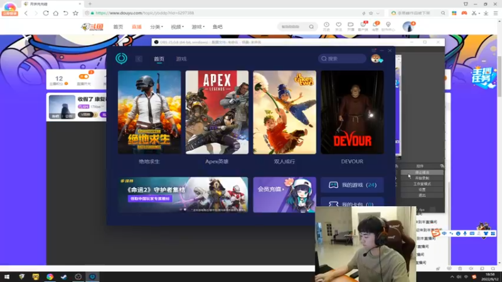Click the streamer thumbnail in room card
The image size is (502, 282).
coord(62,107)
